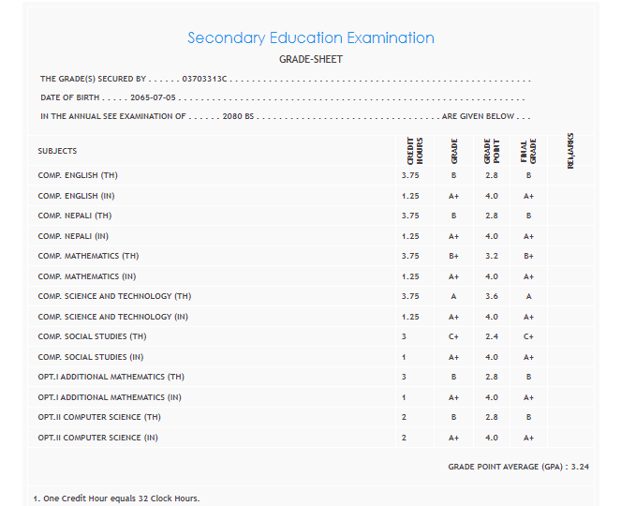Click the SUBJECTS column header
621x506 pixels.
(x=57, y=151)
